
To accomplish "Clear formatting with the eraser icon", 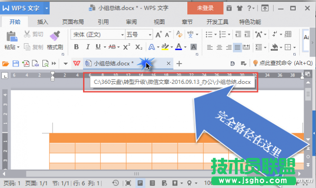I will pos(179,34).
